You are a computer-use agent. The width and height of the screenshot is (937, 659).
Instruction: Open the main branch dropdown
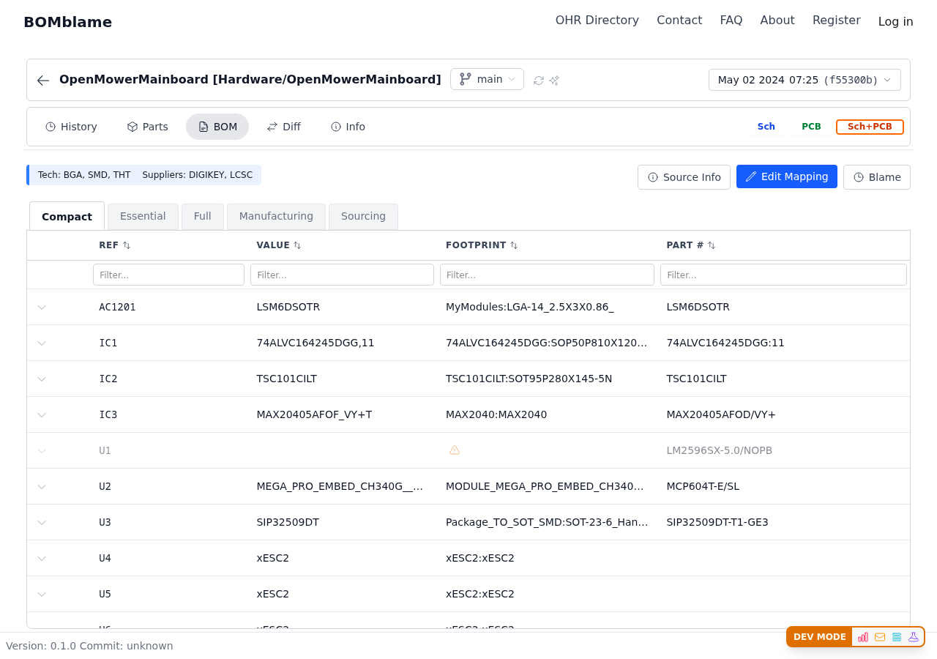point(487,79)
